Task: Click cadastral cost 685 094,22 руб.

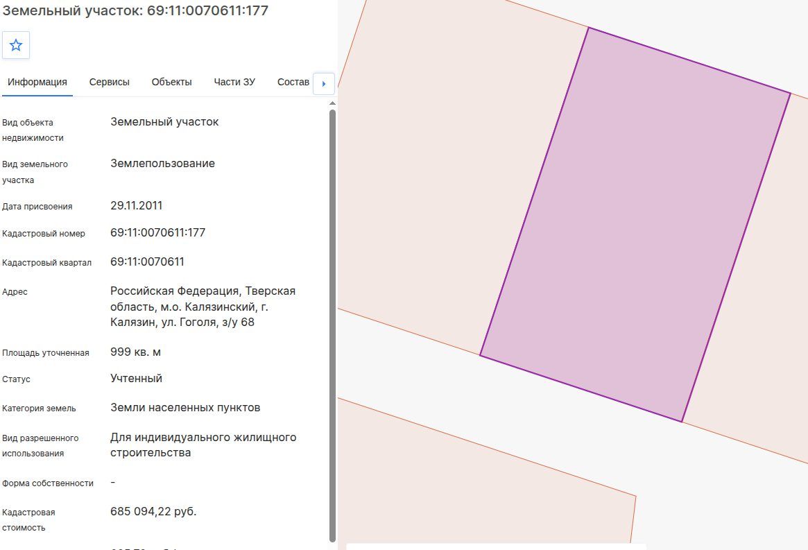Action: pos(153,511)
